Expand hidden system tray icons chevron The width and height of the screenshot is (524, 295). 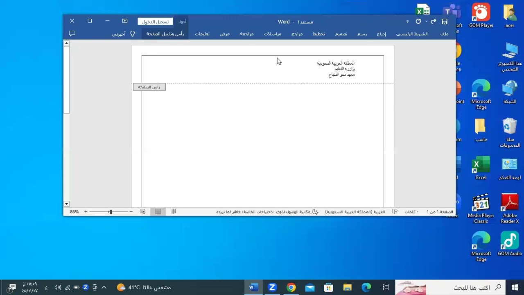[104, 287]
